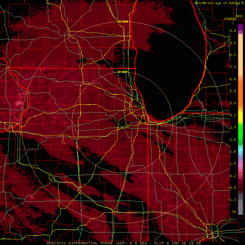Pick the bright yellow colorbar segment
The image size is (245, 245).
(x=240, y=117)
